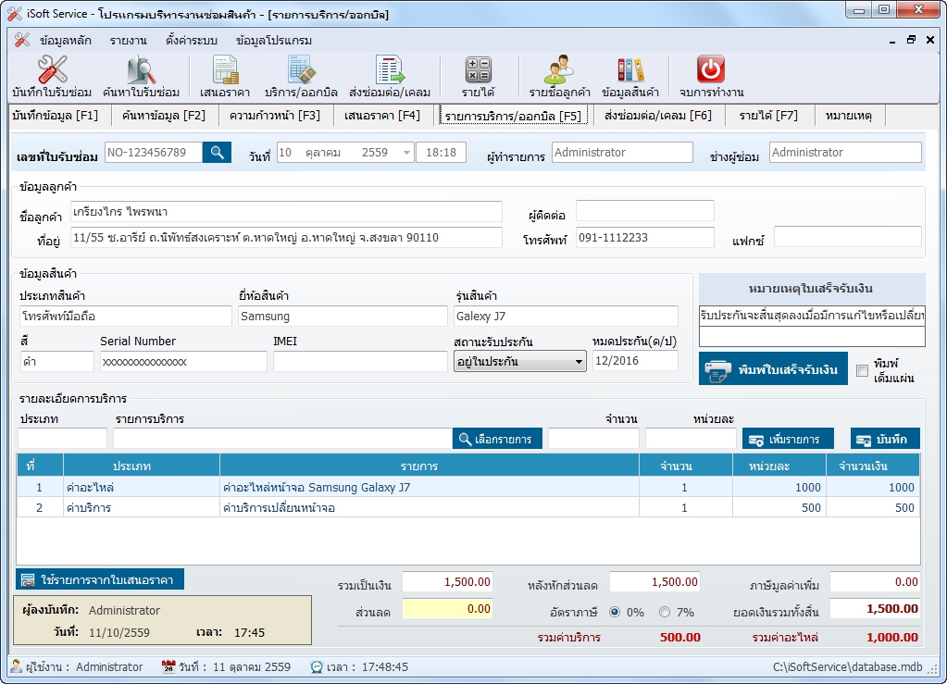
Task: Open the date picker dropdown arrow
Action: tap(405, 153)
